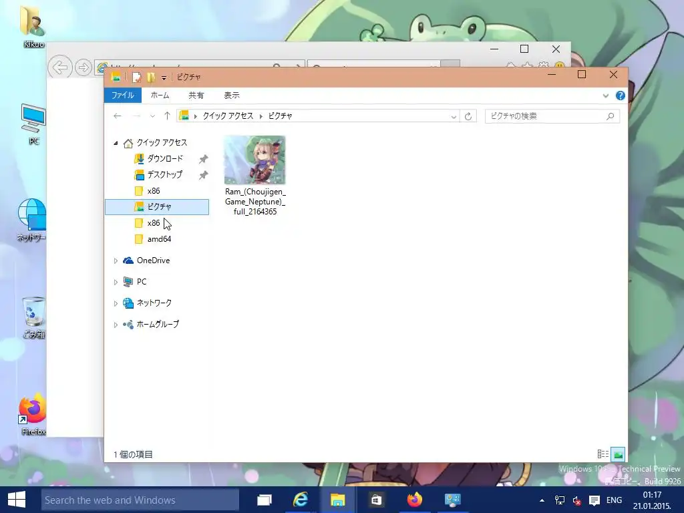Click the pin icon next to ダウンロード
Viewport: 684px width, 513px height.
click(x=203, y=159)
